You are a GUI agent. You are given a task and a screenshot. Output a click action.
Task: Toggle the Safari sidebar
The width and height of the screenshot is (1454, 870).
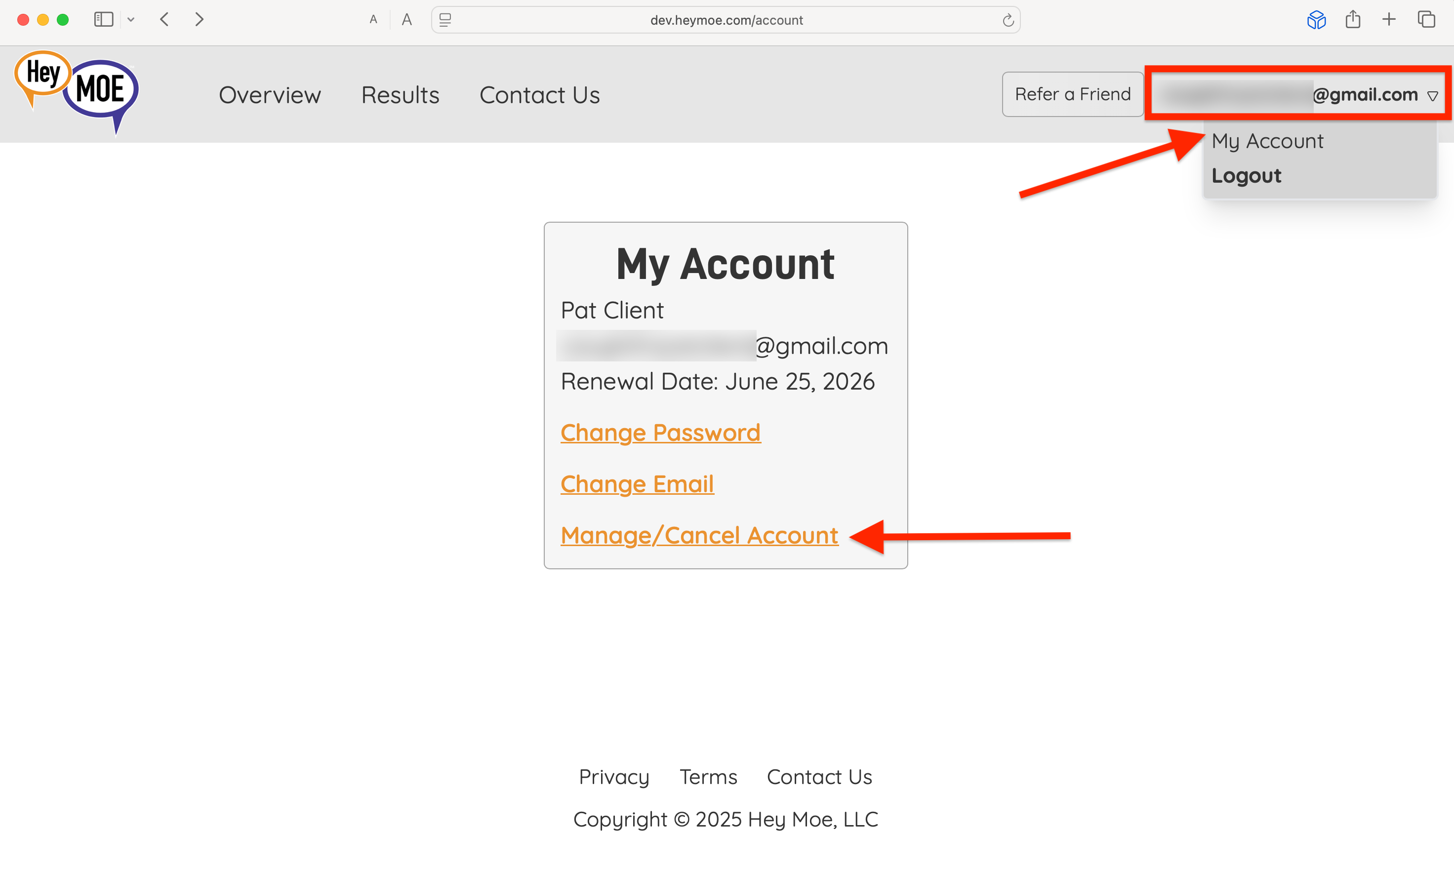(103, 19)
